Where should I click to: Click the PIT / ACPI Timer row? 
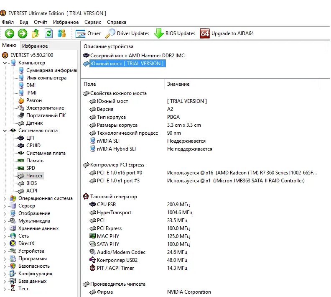pos(115,268)
